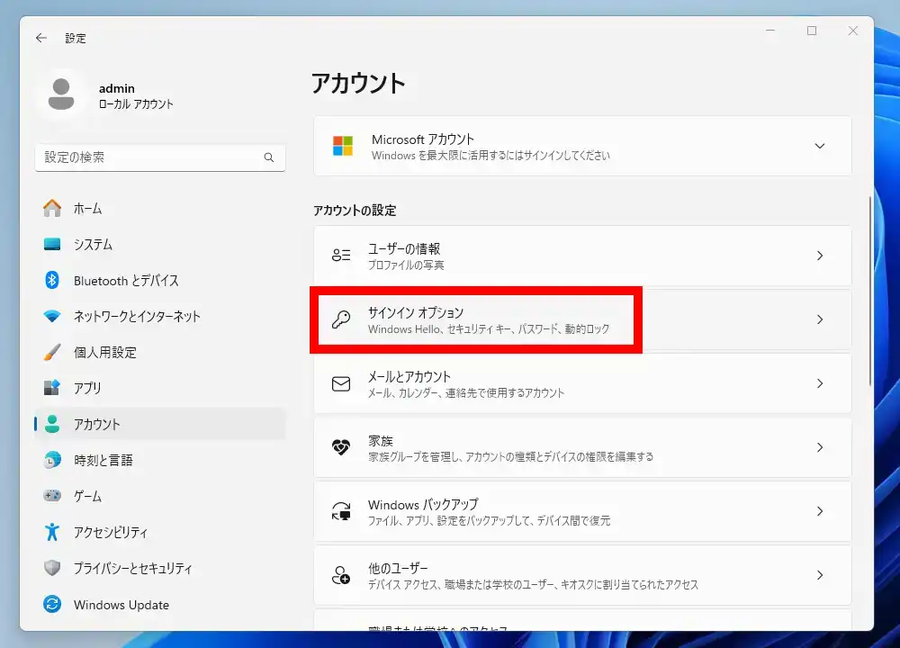Click the ネットワーク wifi icon
The width and height of the screenshot is (900, 648).
coord(52,316)
